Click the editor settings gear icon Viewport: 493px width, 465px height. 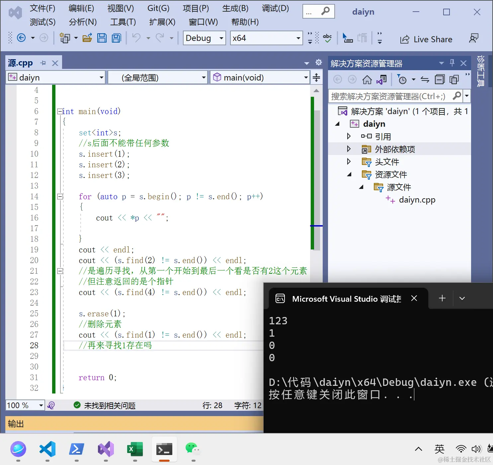pyautogui.click(x=319, y=62)
